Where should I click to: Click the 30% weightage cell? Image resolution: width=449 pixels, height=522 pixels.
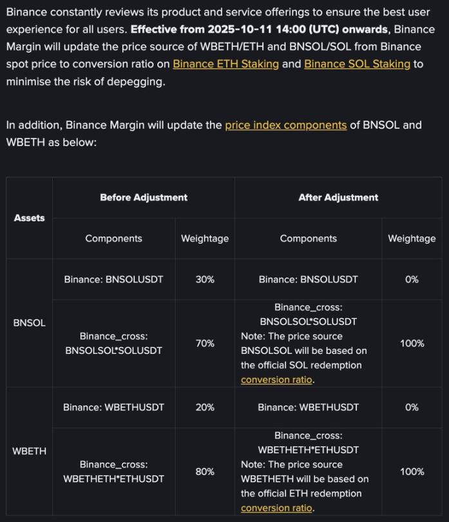pos(205,279)
